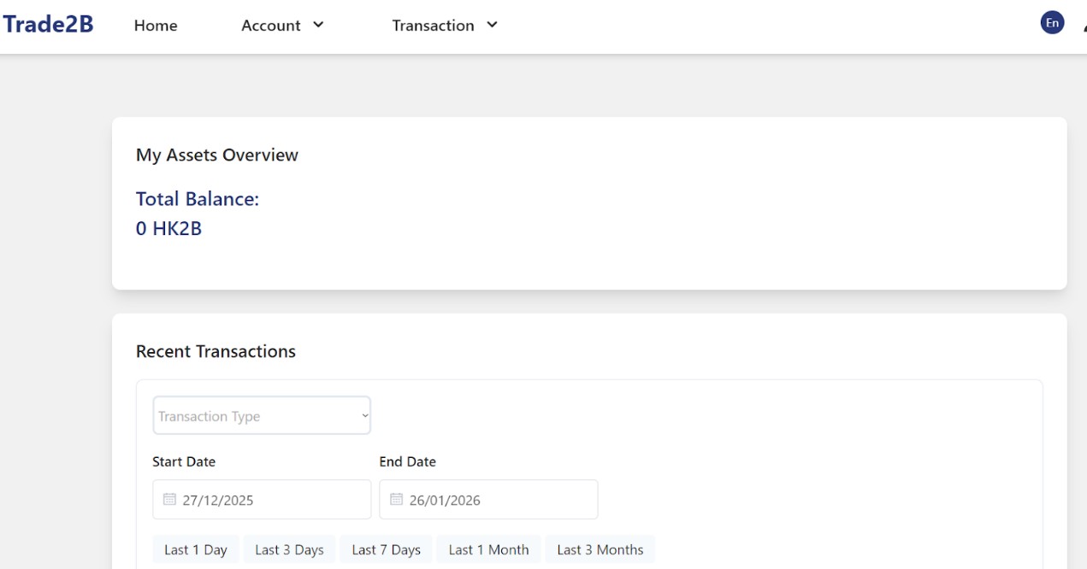This screenshot has height=569, width=1087.
Task: Show the Last 3 Months transactions
Action: pos(600,549)
